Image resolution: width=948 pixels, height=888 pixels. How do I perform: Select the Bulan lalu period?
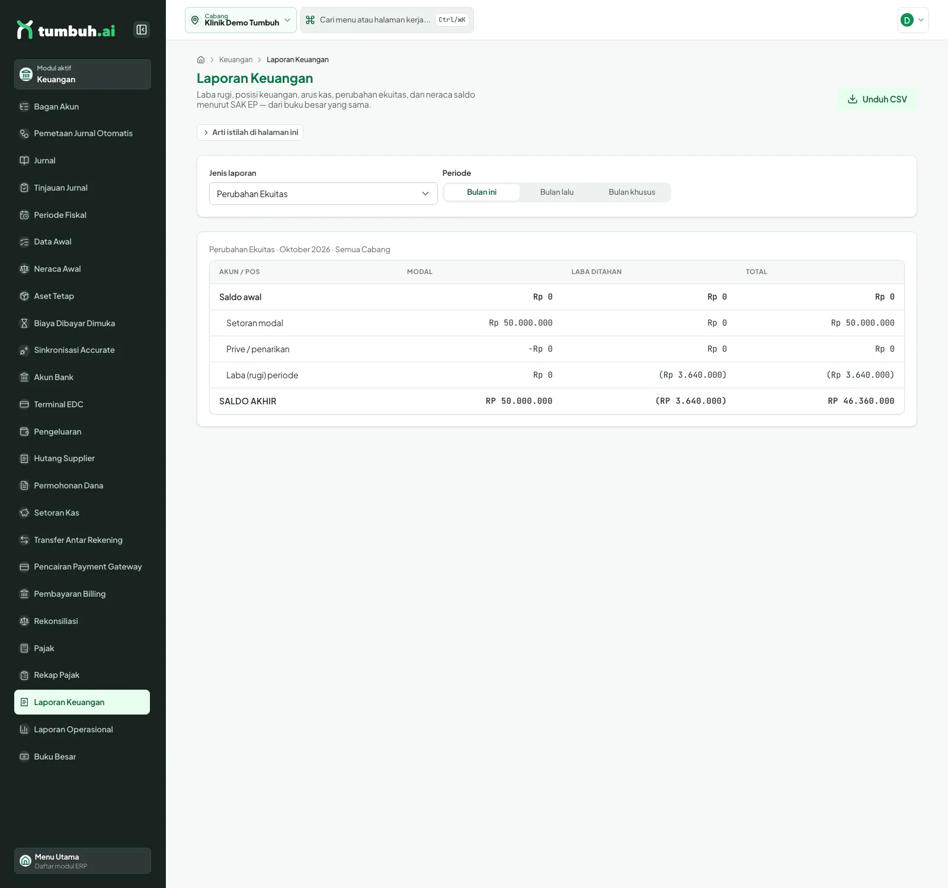[557, 192]
